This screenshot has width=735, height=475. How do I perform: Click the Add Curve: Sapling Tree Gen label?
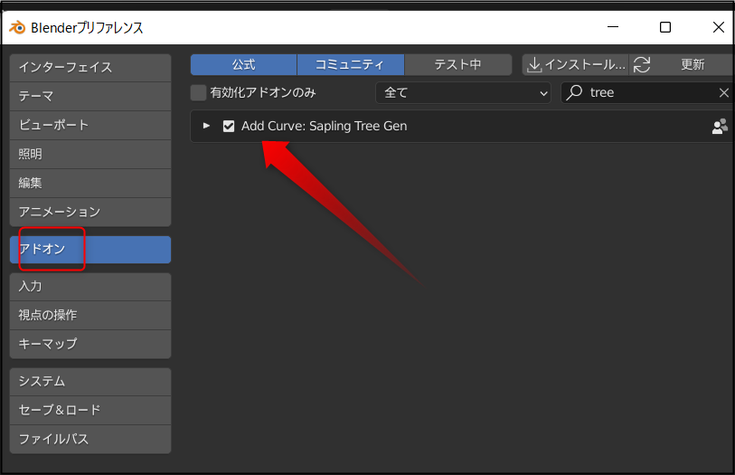(x=324, y=126)
